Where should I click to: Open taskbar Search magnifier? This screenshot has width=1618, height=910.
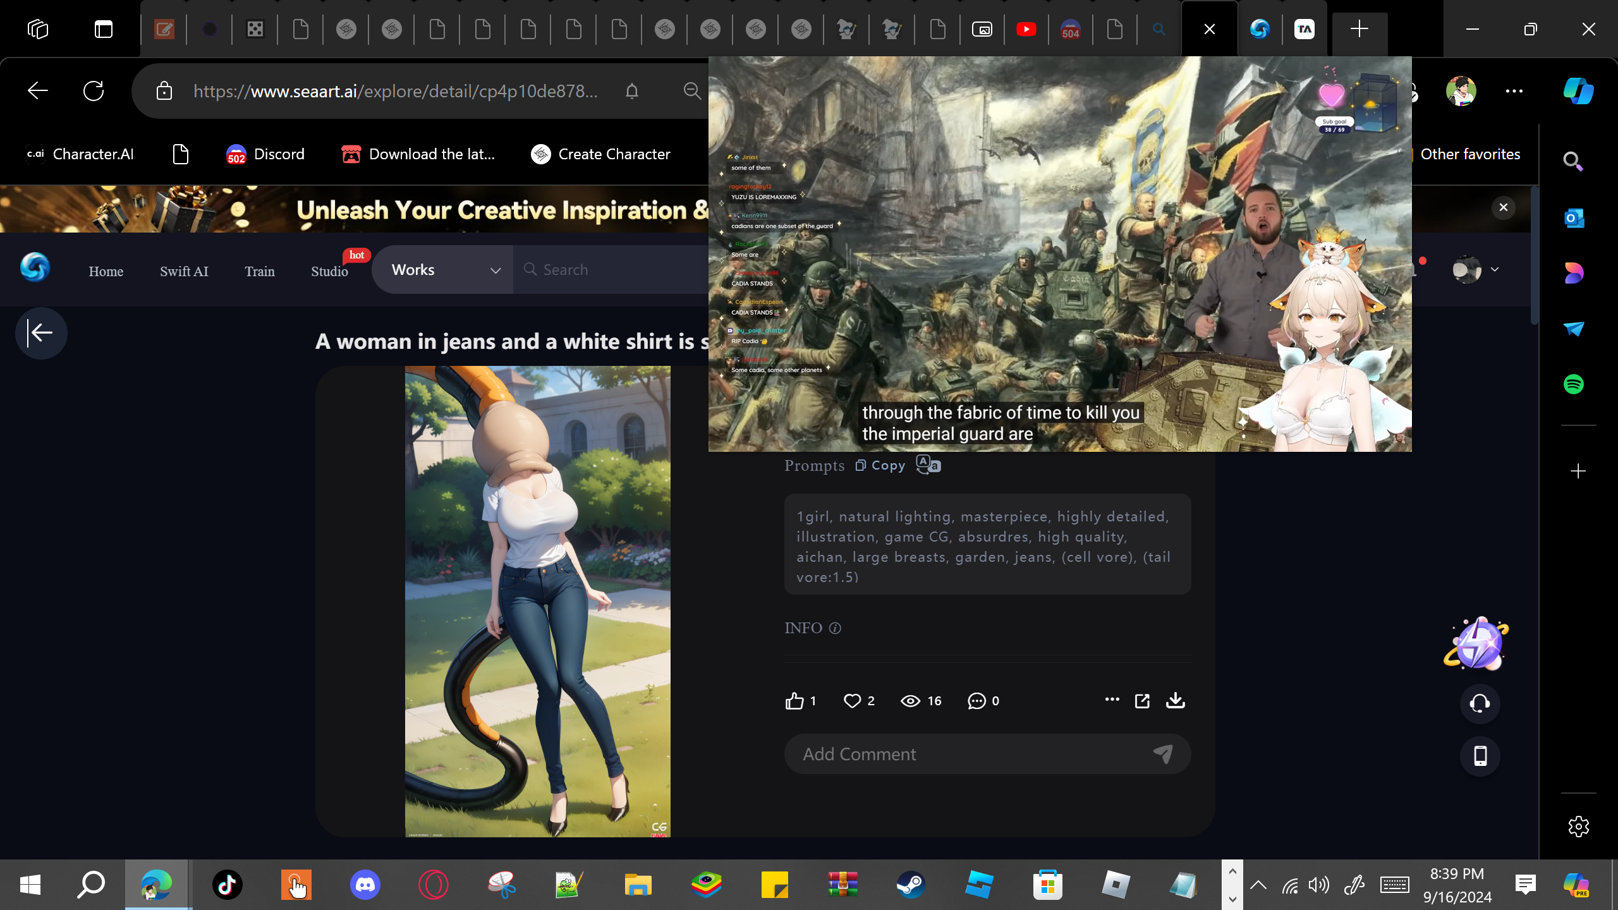click(x=91, y=885)
